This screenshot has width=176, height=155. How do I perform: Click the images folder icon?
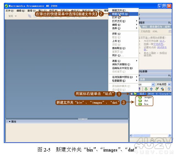140,97
